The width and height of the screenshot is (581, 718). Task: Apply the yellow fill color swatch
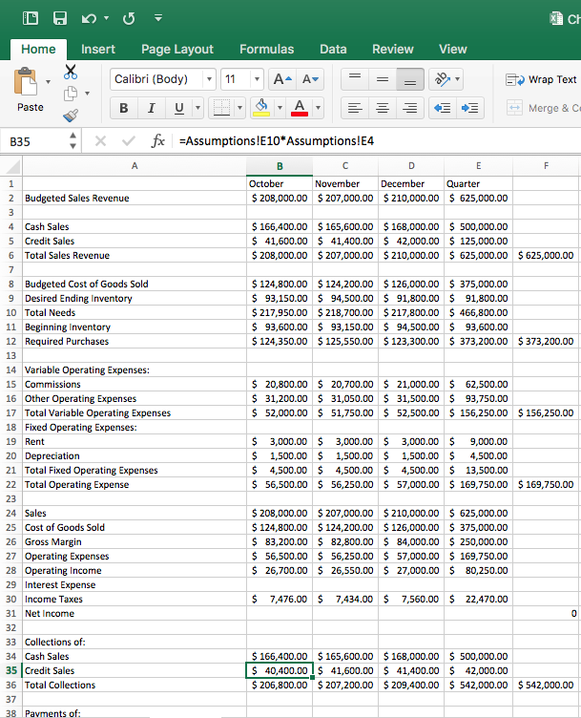[x=260, y=108]
